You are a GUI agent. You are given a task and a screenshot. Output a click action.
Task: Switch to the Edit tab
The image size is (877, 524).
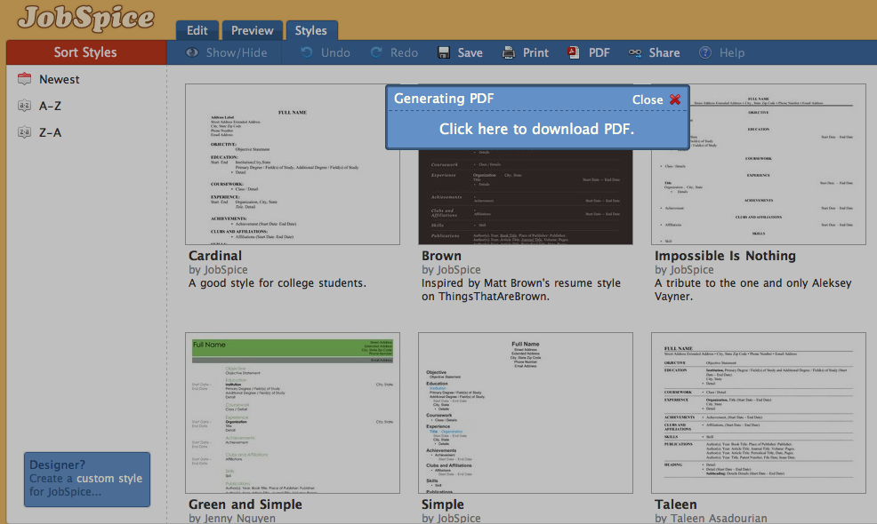pos(197,30)
